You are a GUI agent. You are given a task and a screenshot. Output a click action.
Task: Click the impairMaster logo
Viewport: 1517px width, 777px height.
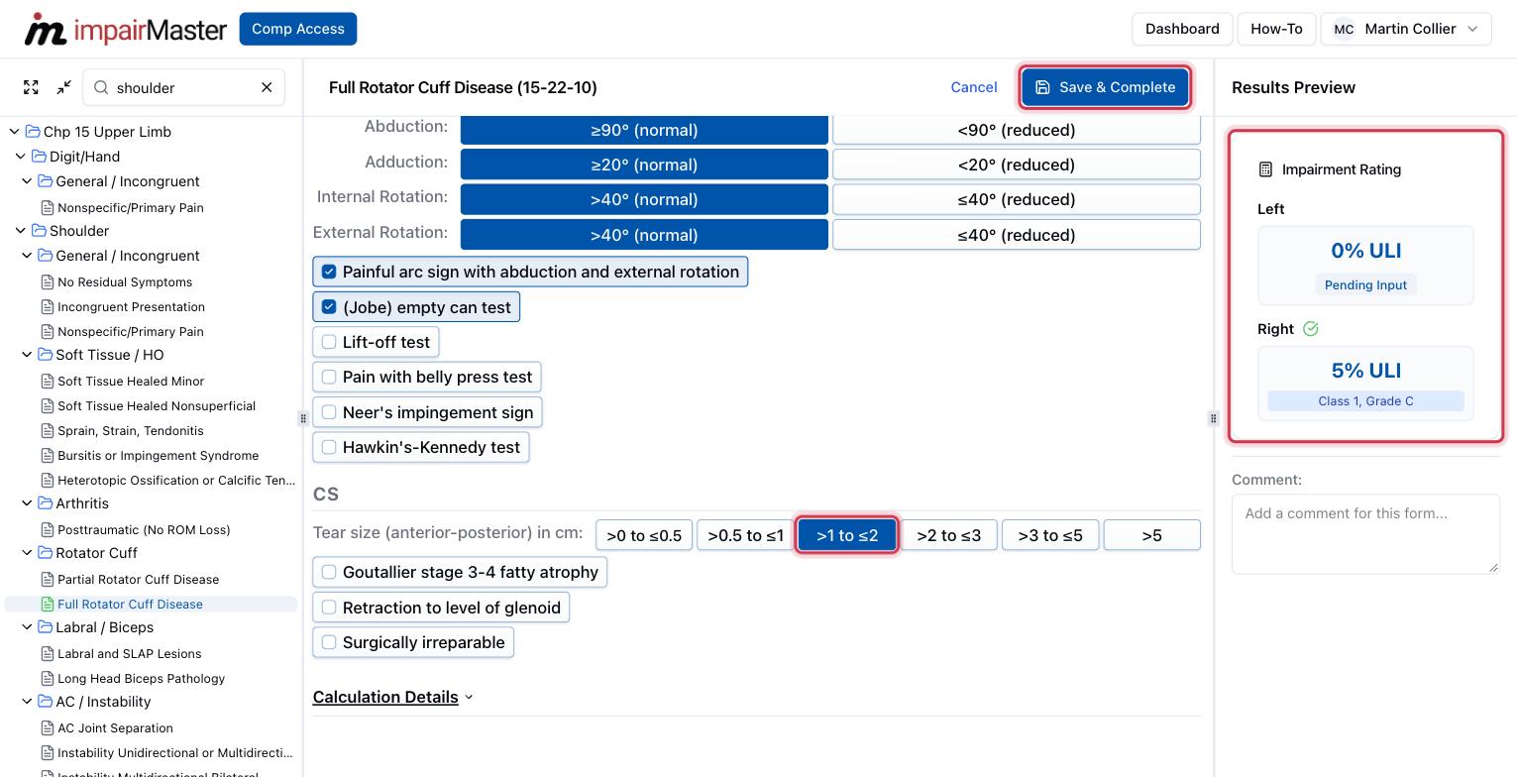pyautogui.click(x=126, y=29)
